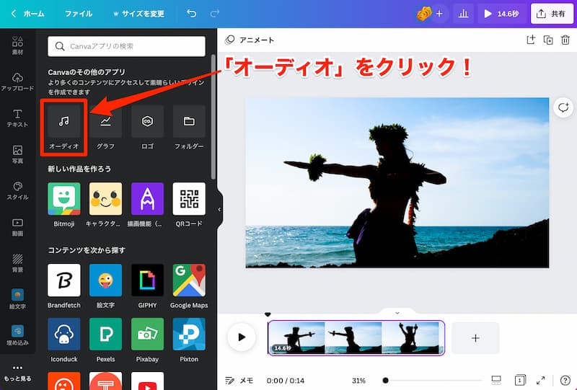Image resolution: width=577 pixels, height=390 pixels.
Task: Duplicate the page with copy icon
Action: tap(548, 40)
